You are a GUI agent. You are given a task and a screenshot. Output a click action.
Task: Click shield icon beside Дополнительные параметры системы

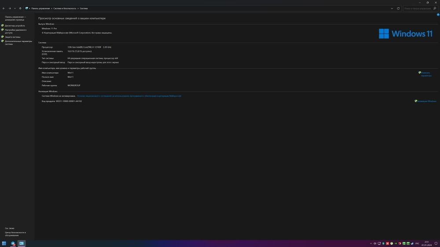[x=3, y=41]
